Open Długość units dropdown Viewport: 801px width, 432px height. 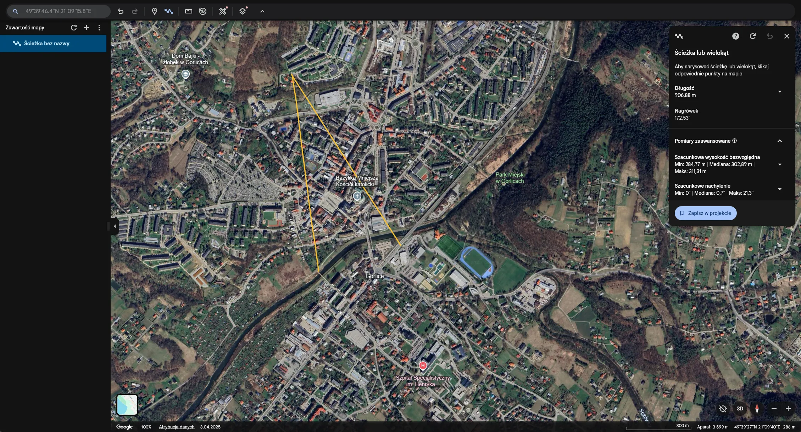pyautogui.click(x=779, y=92)
